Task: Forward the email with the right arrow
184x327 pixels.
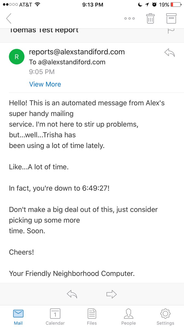Action: [111, 294]
